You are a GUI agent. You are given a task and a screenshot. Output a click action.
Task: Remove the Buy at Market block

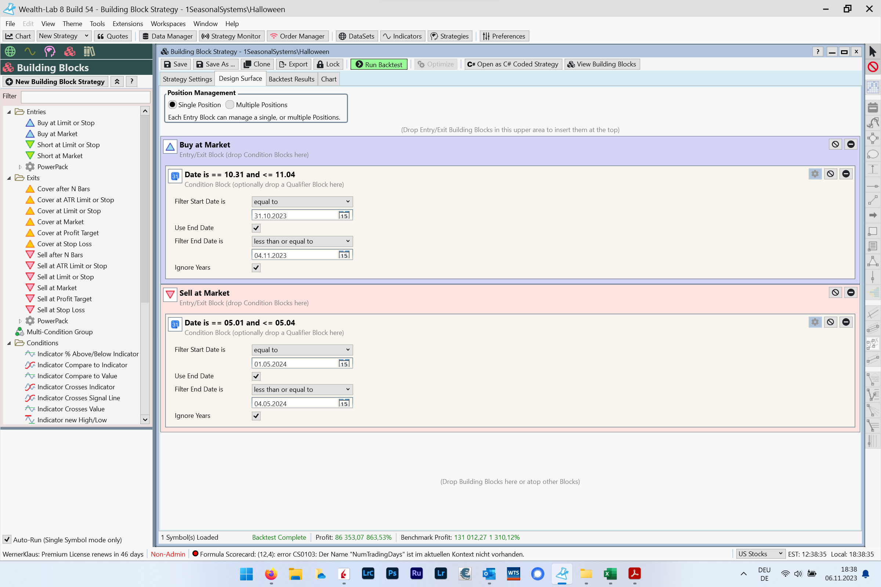coord(851,144)
